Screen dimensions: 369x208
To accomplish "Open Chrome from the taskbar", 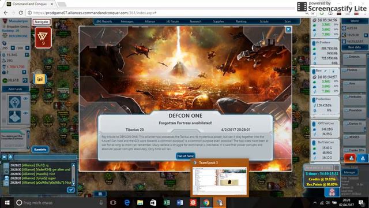I will [206, 203].
